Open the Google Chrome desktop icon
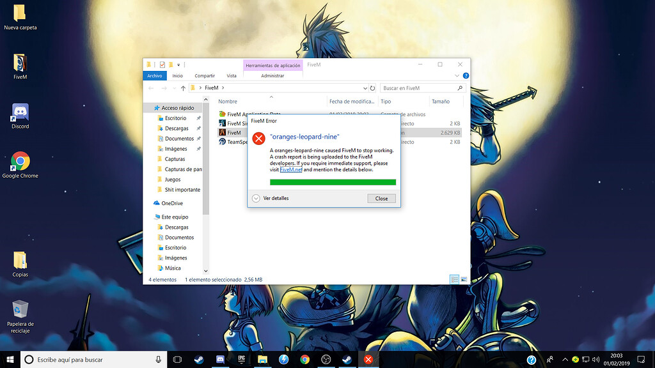 (x=20, y=162)
